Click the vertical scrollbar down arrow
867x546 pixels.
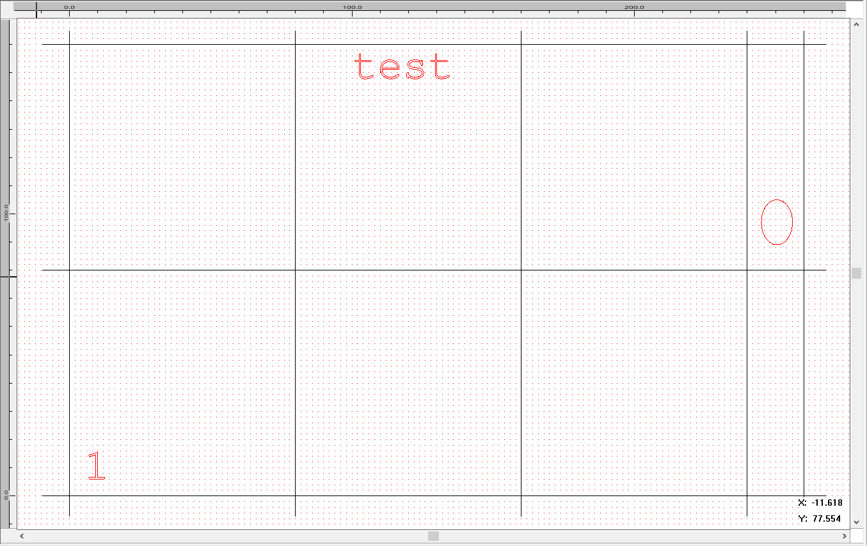click(856, 522)
